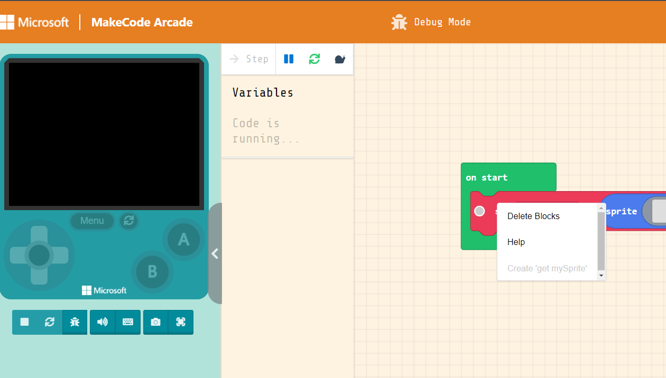Choose Delete Blocks from the context menu
This screenshot has width=666, height=378.
pos(533,216)
